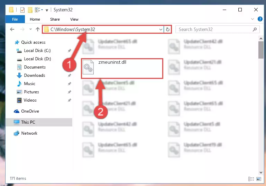
Task: Open Help with the question mark icon
Action: (x=260, y=19)
